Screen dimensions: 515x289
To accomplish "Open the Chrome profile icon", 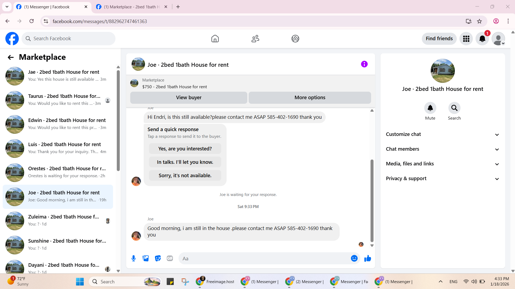I will pyautogui.click(x=496, y=21).
